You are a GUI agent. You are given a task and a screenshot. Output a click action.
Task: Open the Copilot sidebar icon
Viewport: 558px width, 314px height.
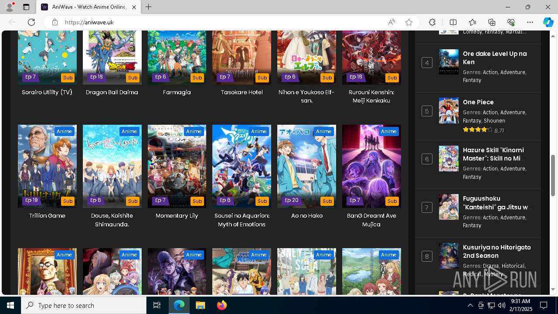[548, 22]
